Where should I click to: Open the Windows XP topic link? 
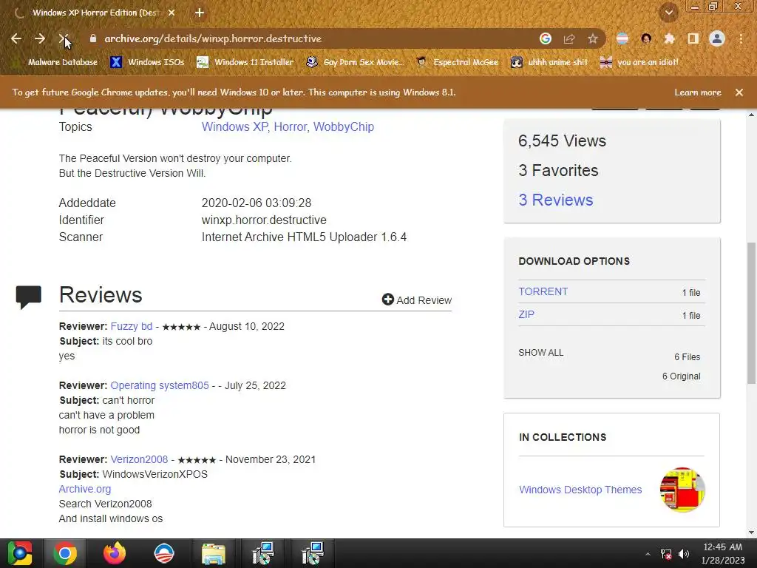pyautogui.click(x=234, y=127)
